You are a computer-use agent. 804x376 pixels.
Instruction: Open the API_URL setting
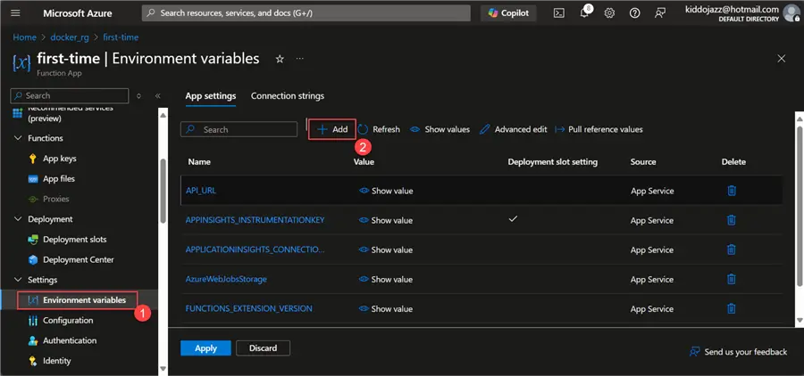pos(201,191)
